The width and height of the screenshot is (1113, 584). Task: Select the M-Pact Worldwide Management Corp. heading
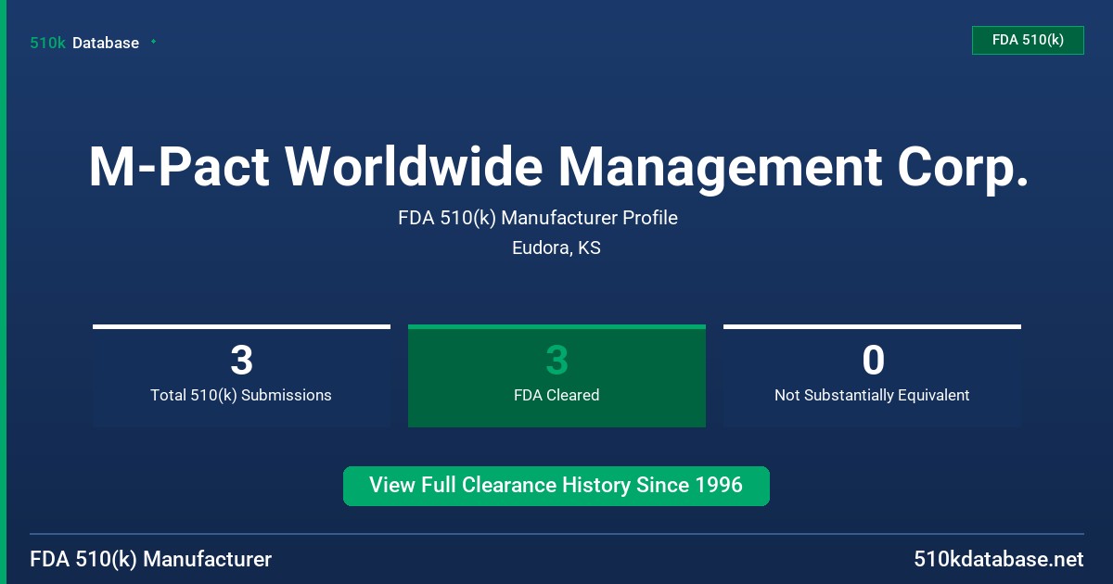click(558, 167)
